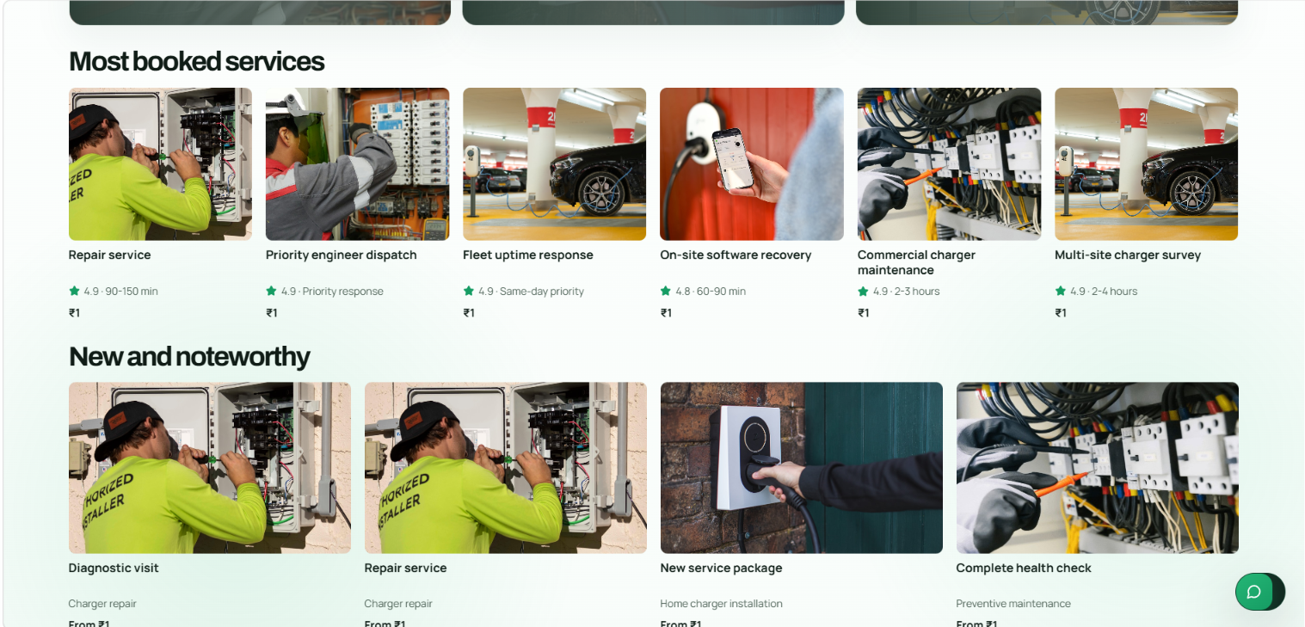The image size is (1305, 627).
Task: Go to the Fleet uptime response title
Action: 527,255
